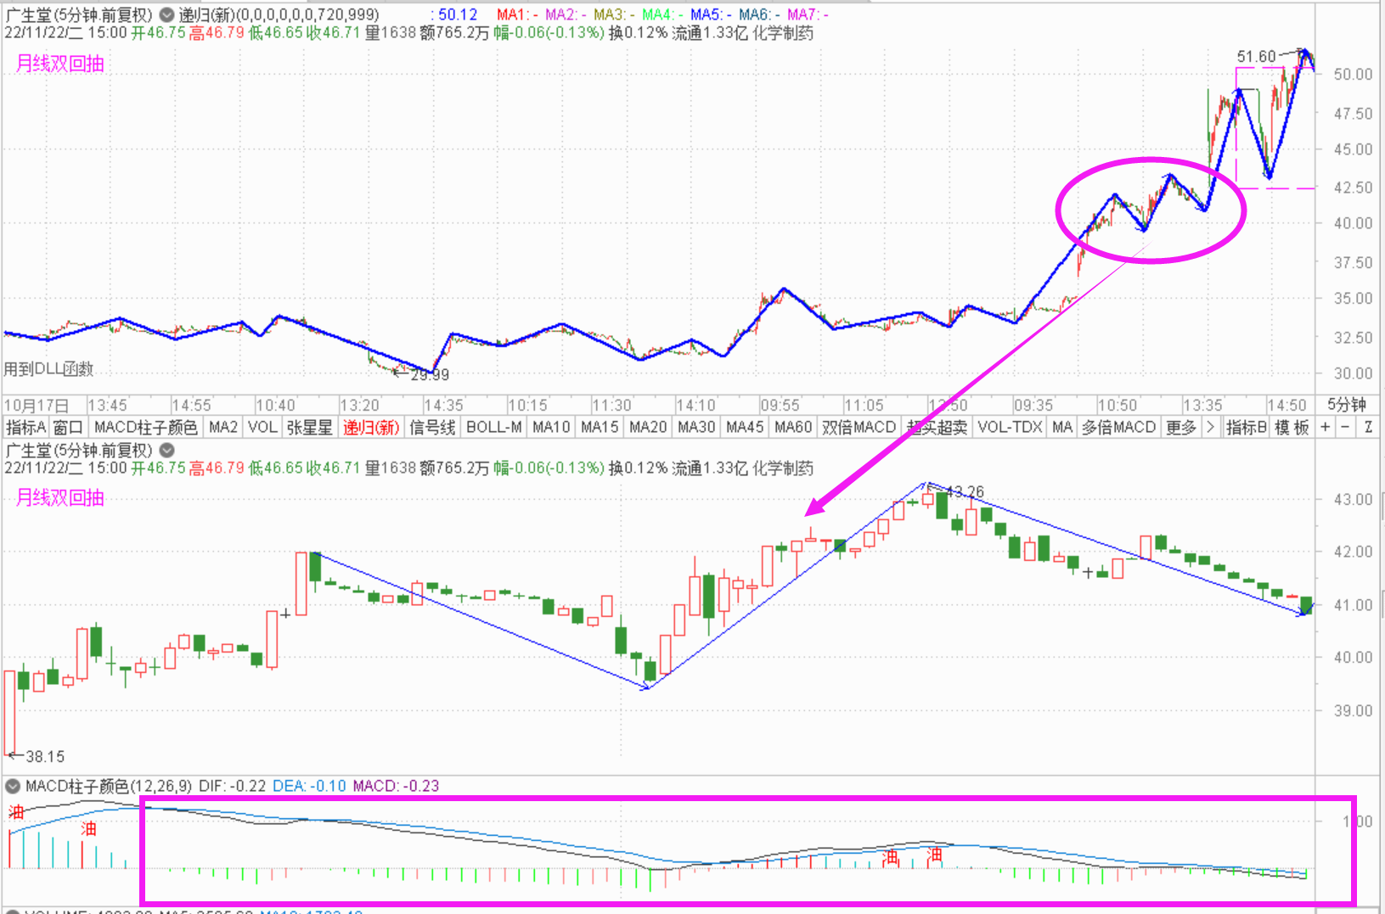Click the 化学制药 sector label in top header
The height and width of the screenshot is (914, 1385).
tap(783, 33)
